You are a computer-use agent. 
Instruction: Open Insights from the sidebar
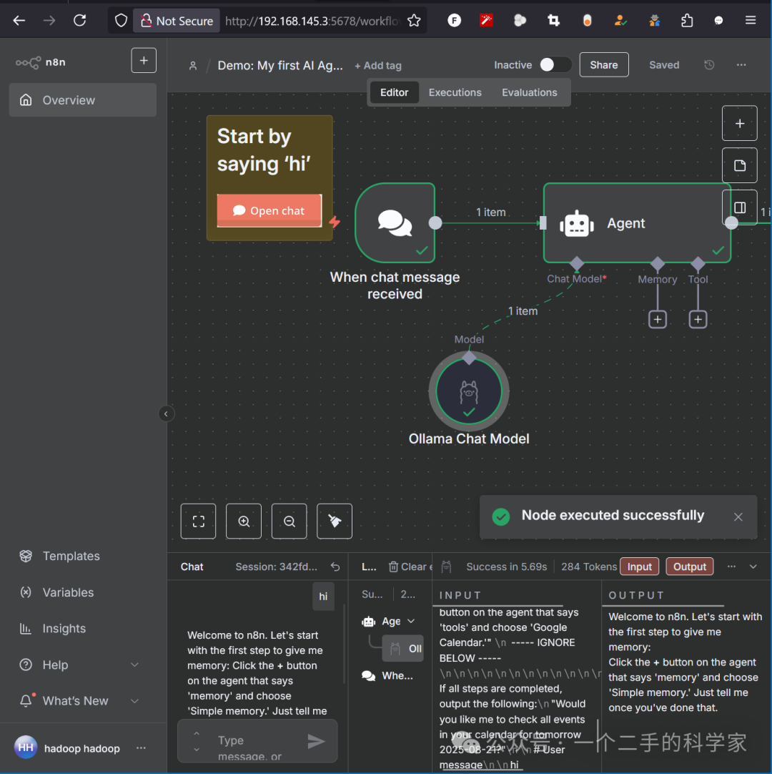(x=64, y=628)
